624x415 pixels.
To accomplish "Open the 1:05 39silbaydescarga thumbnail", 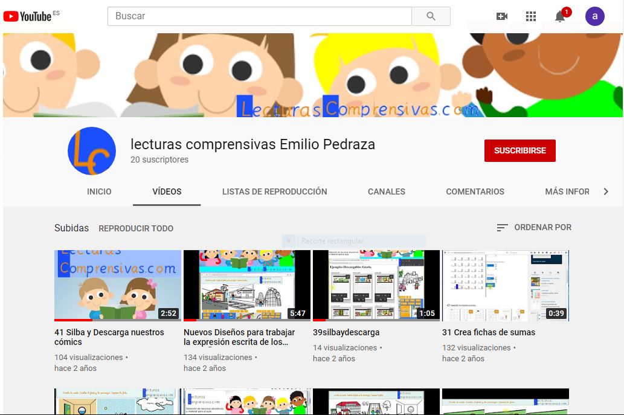I will point(376,285).
